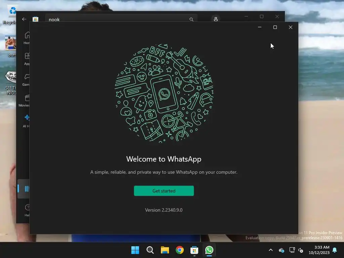The height and width of the screenshot is (258, 344).
Task: Open Home in the Store sidebar
Action: [27, 38]
